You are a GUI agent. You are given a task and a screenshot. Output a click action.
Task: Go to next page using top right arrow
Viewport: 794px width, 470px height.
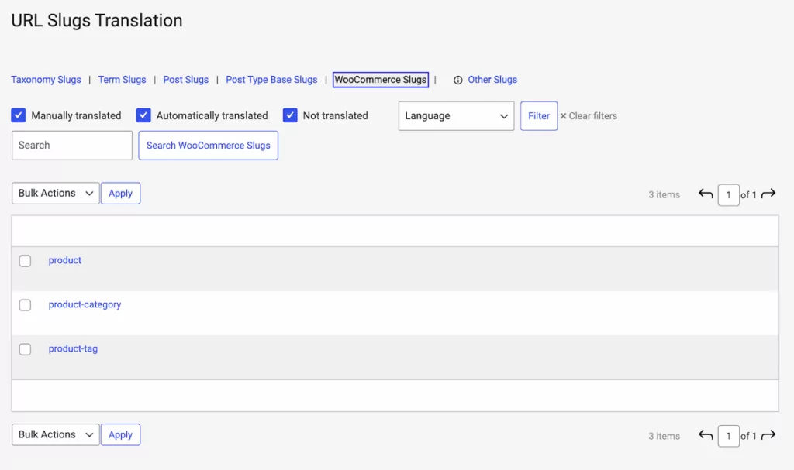(x=768, y=194)
